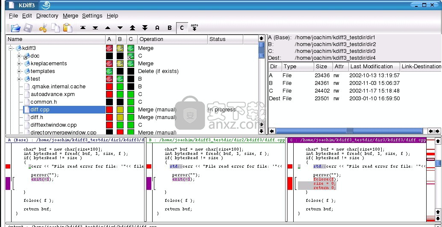Click the Merge operation of kreplacements
Viewport: 442px width, 227px height.
click(x=146, y=64)
